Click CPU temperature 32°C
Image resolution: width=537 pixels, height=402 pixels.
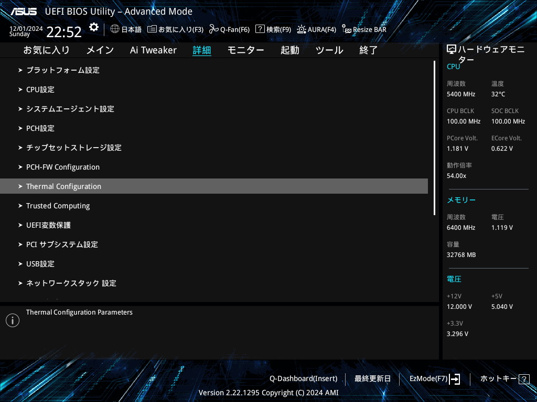click(498, 94)
